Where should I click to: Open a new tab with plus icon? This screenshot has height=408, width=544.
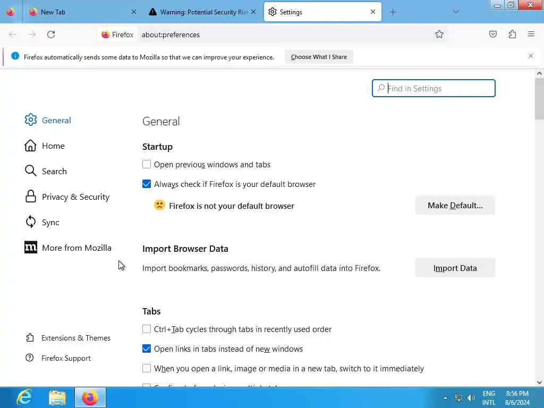pyautogui.click(x=393, y=12)
